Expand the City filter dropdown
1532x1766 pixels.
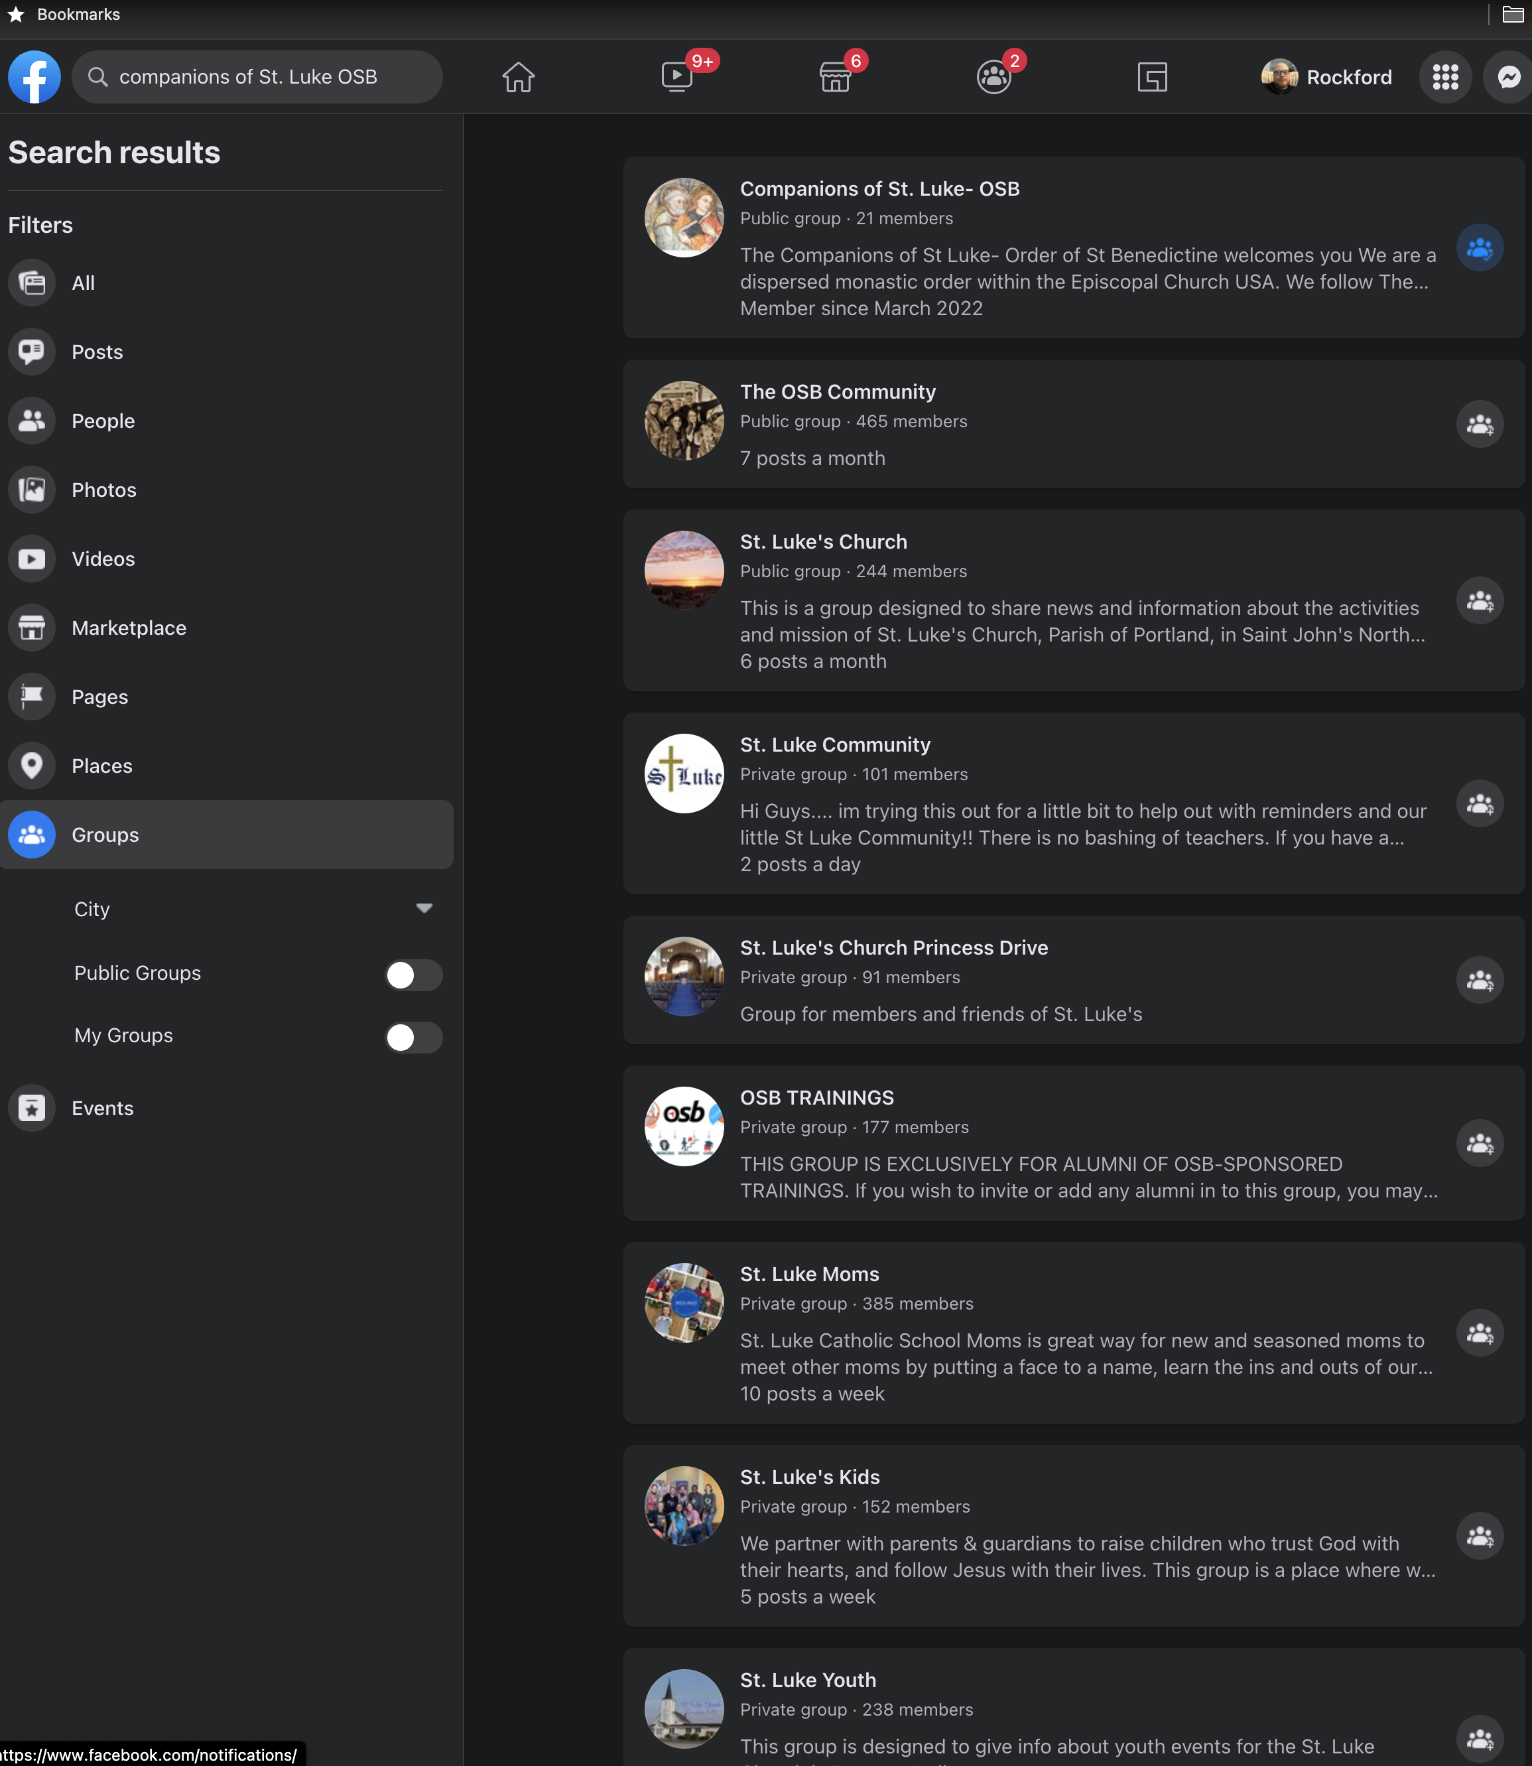[253, 908]
